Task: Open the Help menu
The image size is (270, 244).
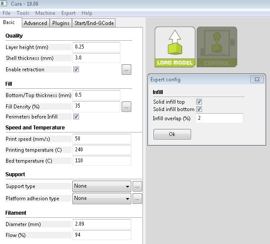Action: (x=87, y=13)
